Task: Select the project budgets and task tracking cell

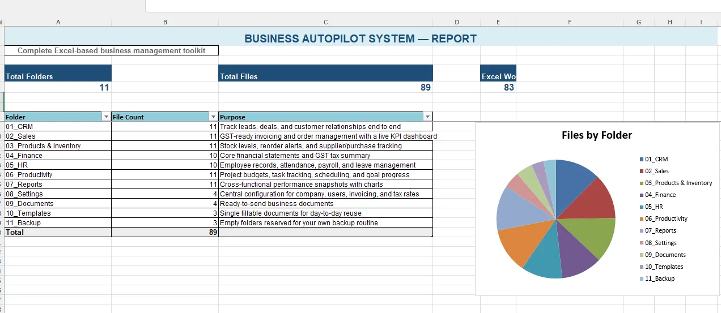Action: pyautogui.click(x=326, y=175)
